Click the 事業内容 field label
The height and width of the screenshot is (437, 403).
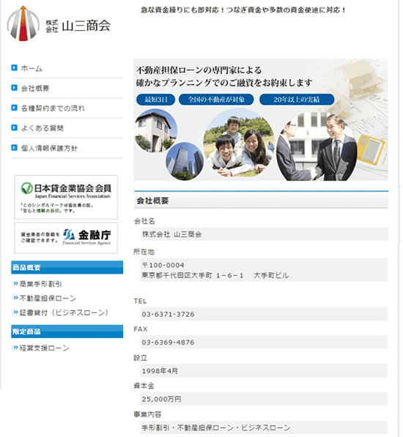pyautogui.click(x=147, y=415)
